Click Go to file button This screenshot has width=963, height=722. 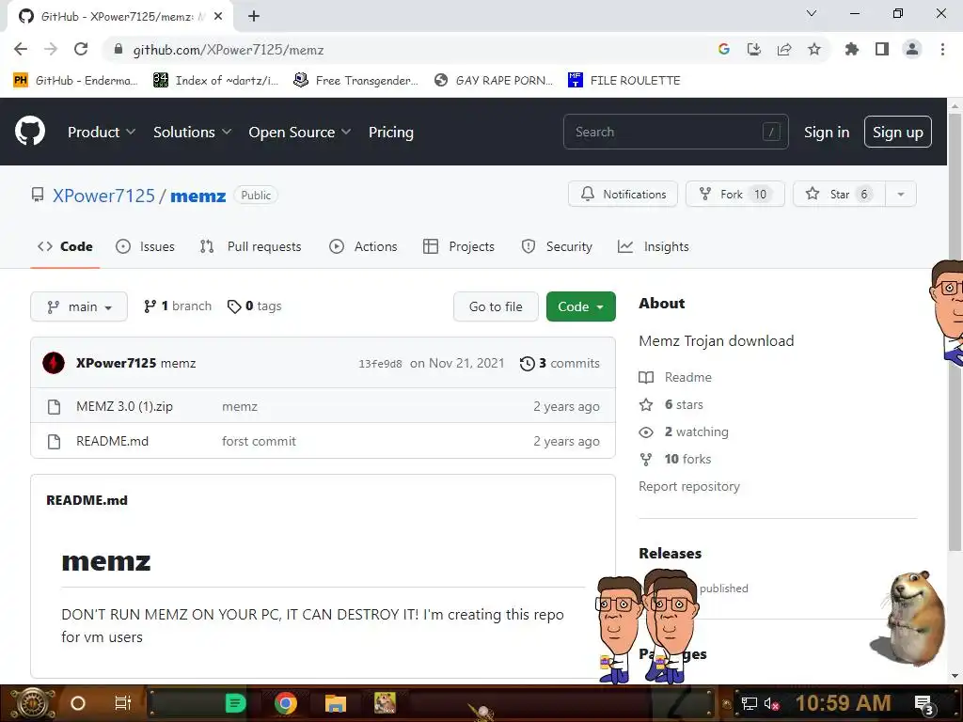tap(496, 306)
